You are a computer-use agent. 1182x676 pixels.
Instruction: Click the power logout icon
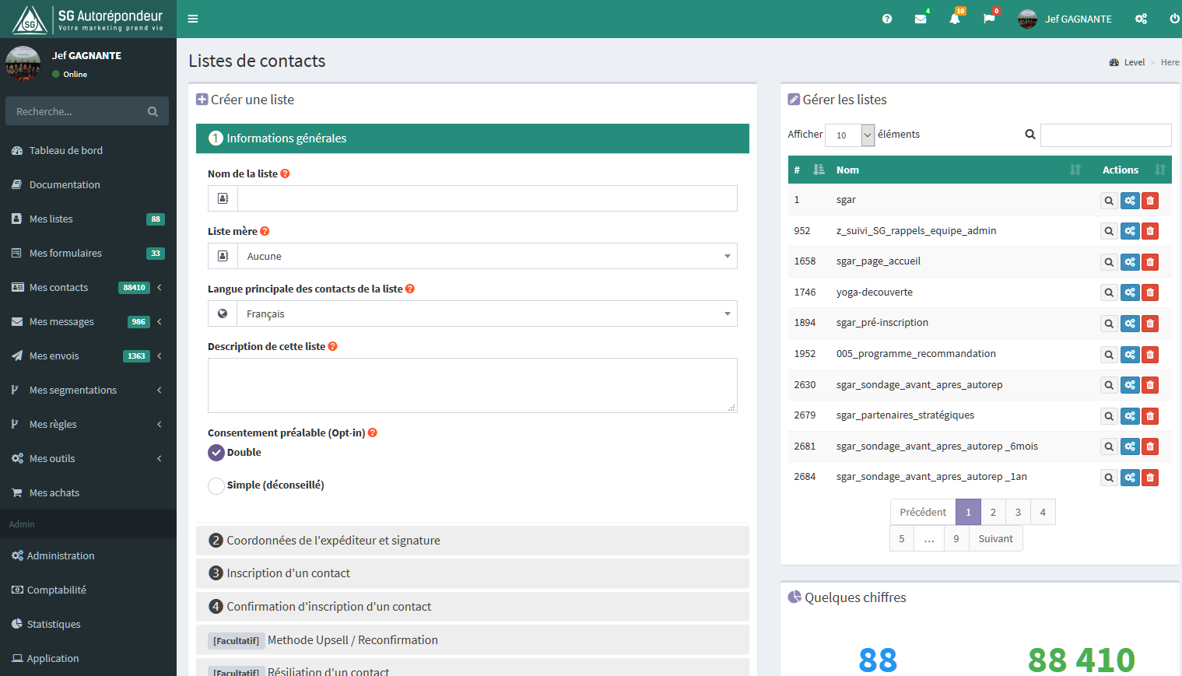click(x=1174, y=19)
